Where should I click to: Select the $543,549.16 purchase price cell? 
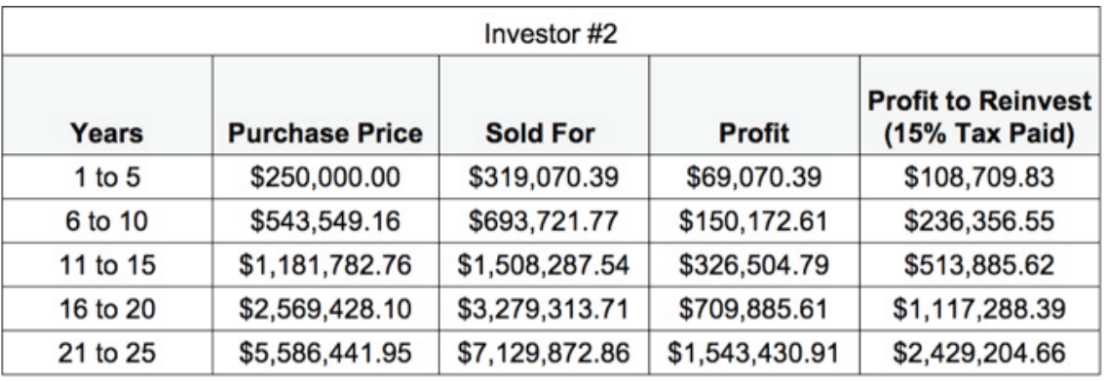pos(325,221)
